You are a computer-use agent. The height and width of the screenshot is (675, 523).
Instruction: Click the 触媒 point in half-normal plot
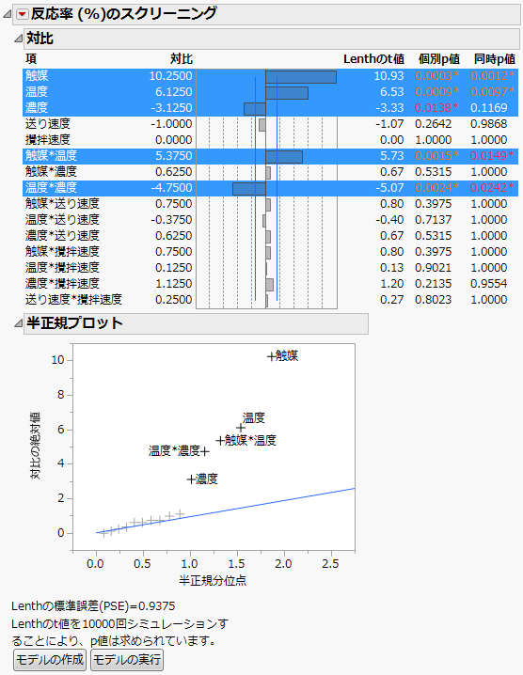(x=271, y=356)
